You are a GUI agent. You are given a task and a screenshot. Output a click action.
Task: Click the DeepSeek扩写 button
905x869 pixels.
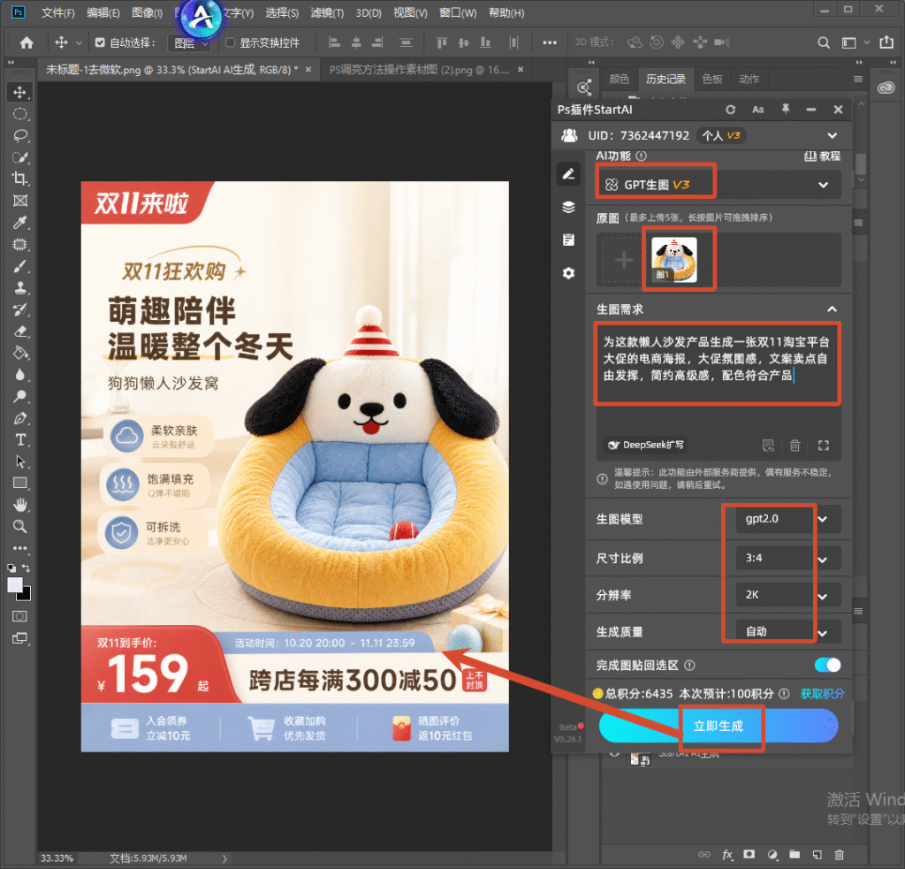pyautogui.click(x=646, y=446)
